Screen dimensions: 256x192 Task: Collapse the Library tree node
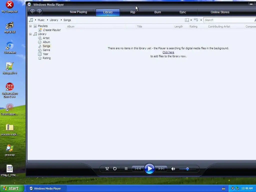[30, 34]
